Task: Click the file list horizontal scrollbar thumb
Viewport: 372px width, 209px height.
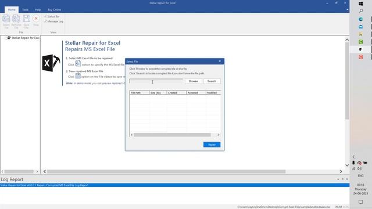Action: click(x=172, y=135)
